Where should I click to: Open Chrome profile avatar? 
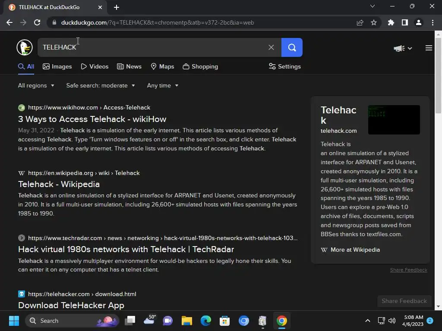[419, 22]
